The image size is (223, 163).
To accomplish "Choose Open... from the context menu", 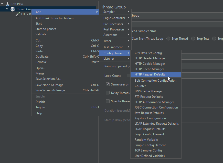I will (x=66, y=68).
